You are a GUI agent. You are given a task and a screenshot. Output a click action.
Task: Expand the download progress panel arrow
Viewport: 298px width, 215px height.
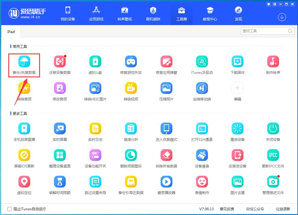coord(282,17)
